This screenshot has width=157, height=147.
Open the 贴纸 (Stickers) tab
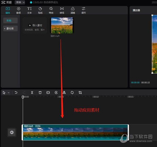point(40,10)
